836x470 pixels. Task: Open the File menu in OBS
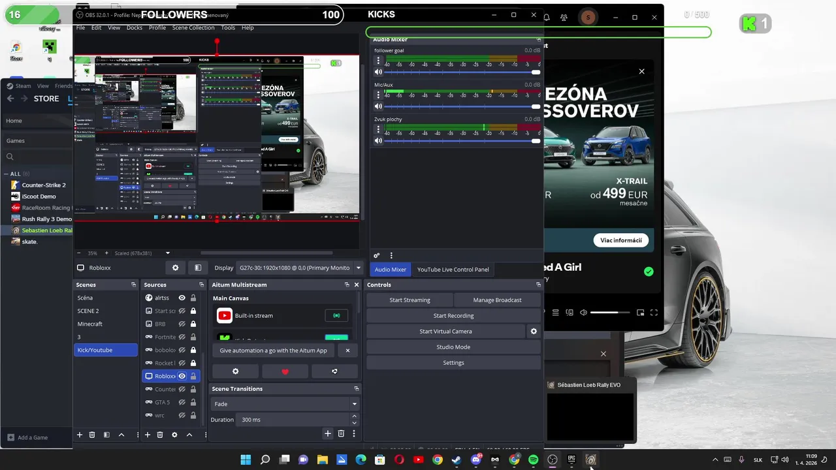(x=80, y=27)
